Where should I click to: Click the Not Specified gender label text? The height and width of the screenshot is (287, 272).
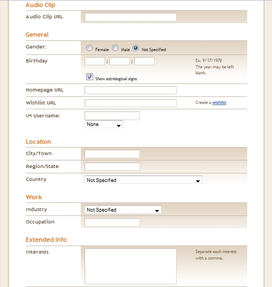pyautogui.click(x=154, y=50)
